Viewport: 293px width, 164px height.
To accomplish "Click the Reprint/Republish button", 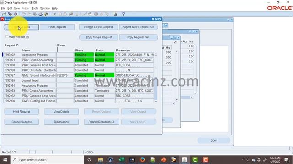I will pos(102,122).
